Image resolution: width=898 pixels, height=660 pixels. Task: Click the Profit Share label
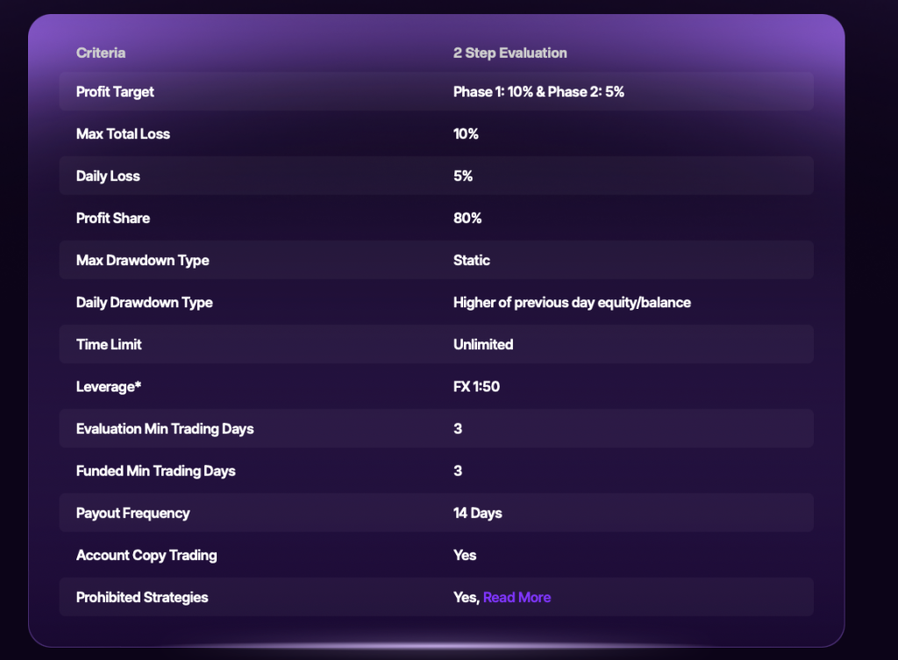[113, 218]
